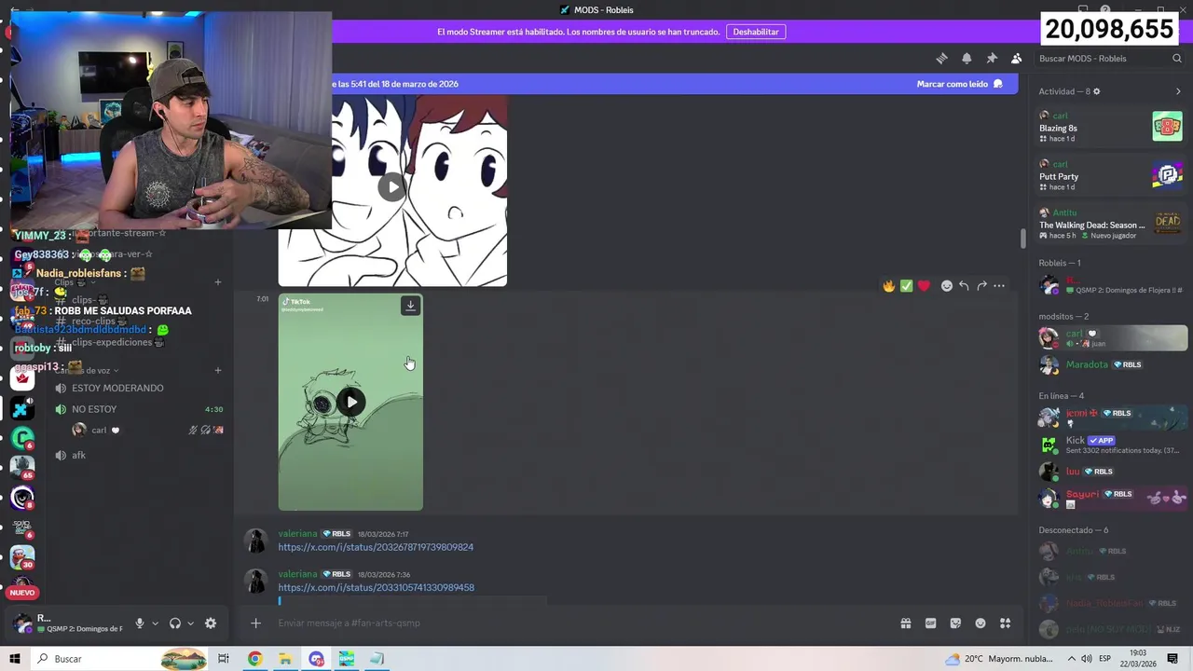Image resolution: width=1193 pixels, height=671 pixels.
Task: Open the taskbar volume control
Action: pyautogui.click(x=1086, y=659)
